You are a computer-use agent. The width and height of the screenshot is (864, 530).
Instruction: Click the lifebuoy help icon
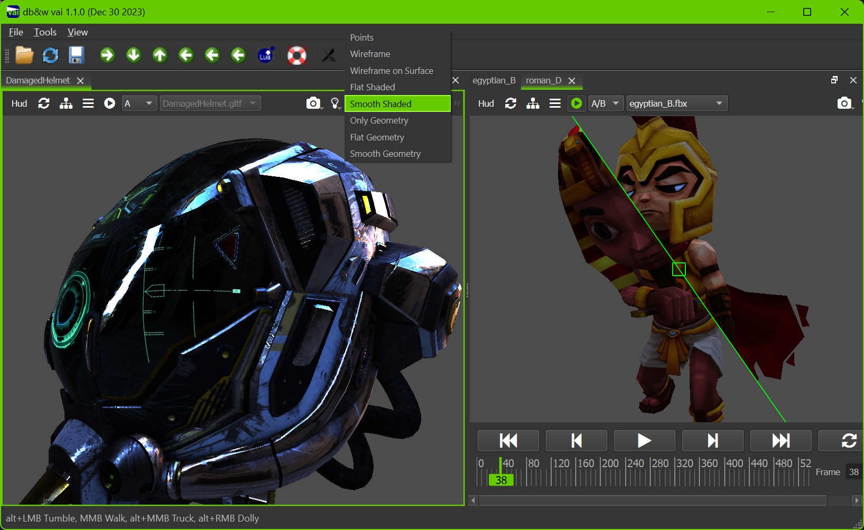pyautogui.click(x=296, y=55)
